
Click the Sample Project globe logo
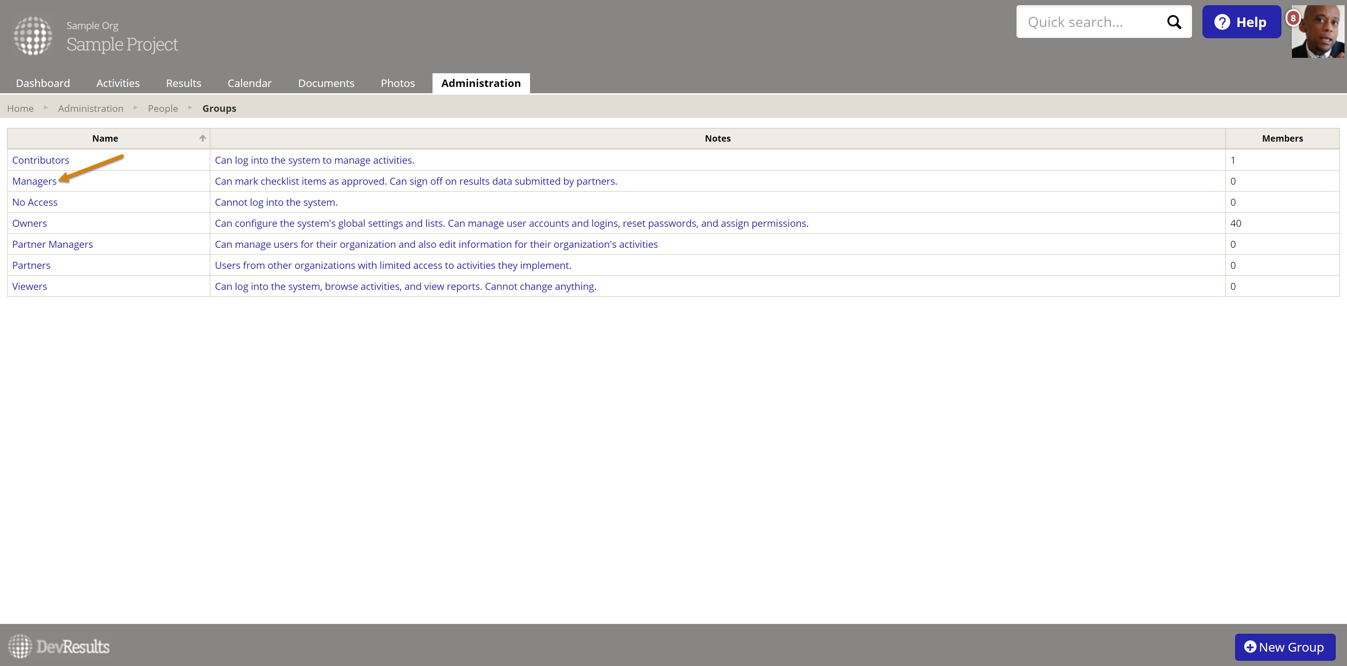[x=33, y=35]
